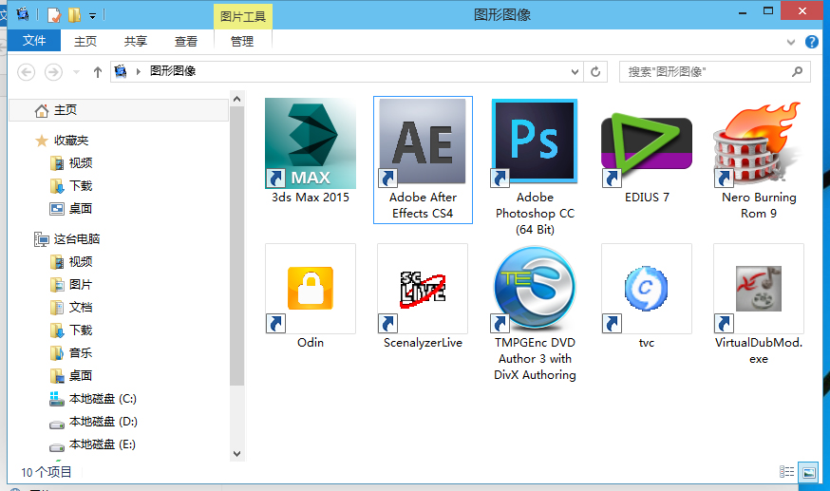Switch to the 查看 ribbon tab
830x491 pixels.
coord(186,41)
